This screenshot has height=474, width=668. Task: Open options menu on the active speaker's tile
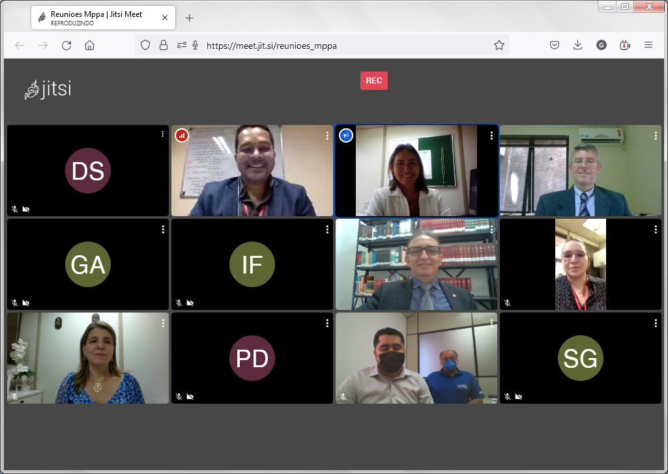pos(491,135)
